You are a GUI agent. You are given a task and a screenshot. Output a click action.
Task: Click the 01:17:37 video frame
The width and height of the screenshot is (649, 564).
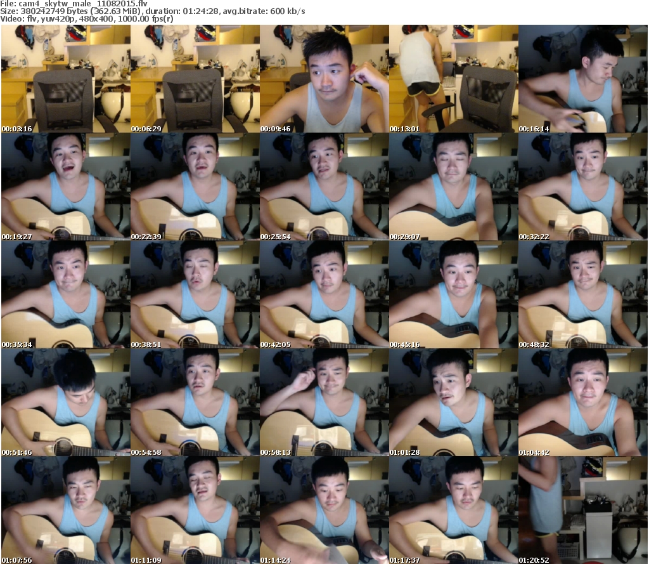[454, 509]
